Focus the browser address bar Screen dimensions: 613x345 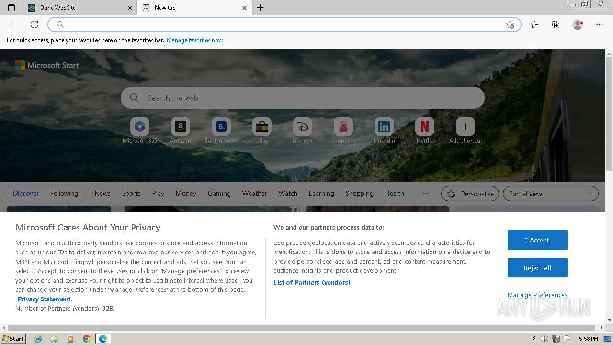(284, 24)
